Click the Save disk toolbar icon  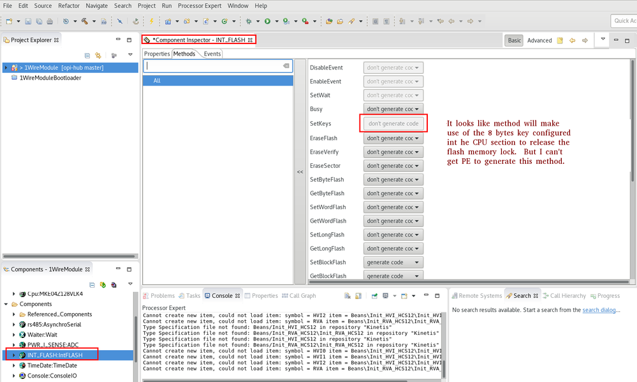pyautogui.click(x=28, y=21)
